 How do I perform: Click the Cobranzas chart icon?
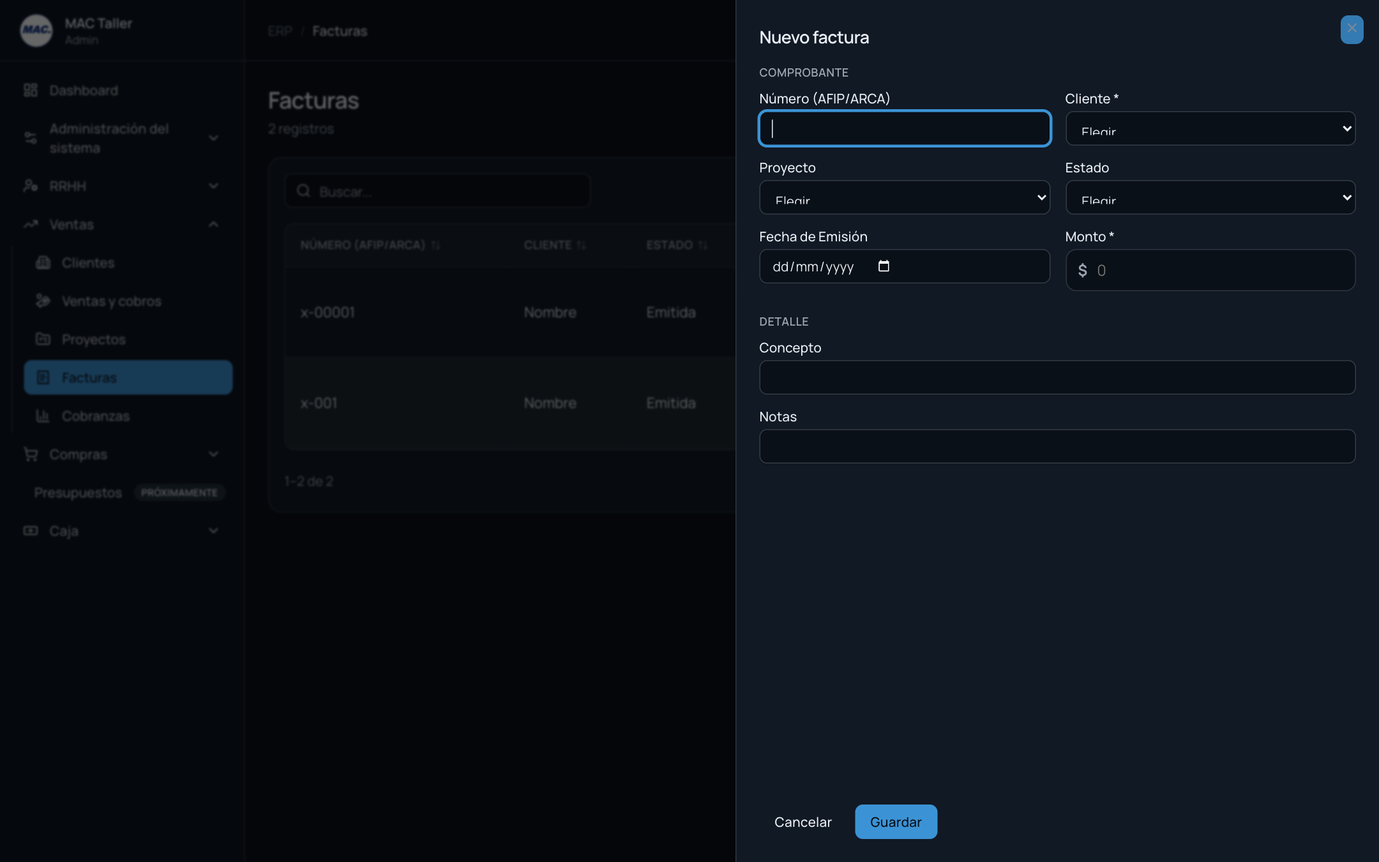pos(43,416)
